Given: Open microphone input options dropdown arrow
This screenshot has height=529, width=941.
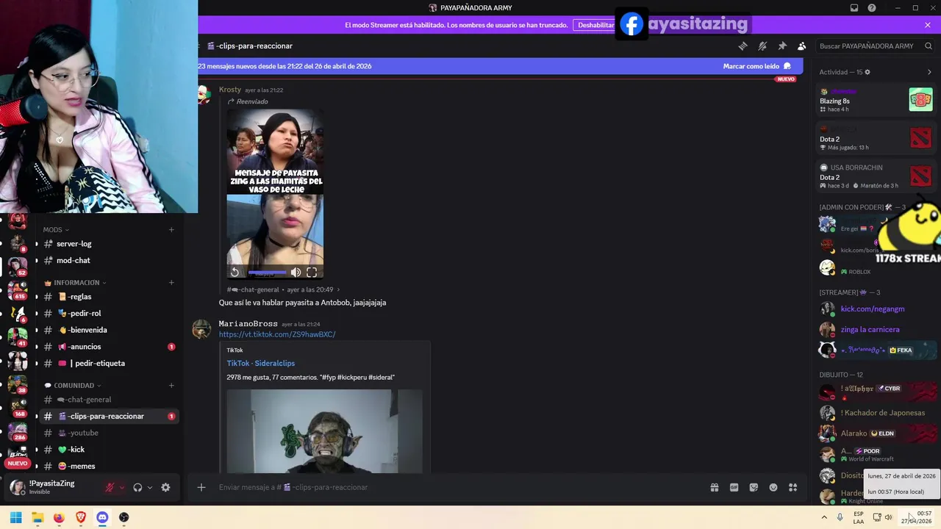Looking at the screenshot, I should (122, 487).
